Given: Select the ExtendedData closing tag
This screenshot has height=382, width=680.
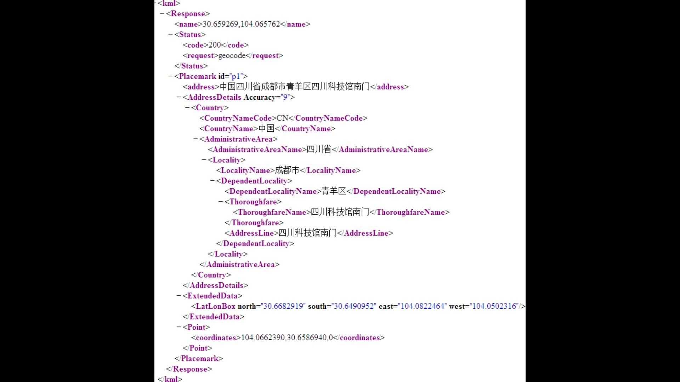Looking at the screenshot, I should tap(214, 316).
